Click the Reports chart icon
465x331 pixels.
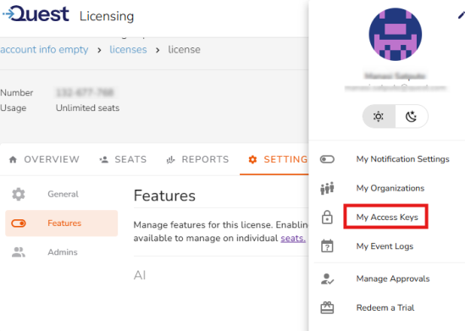pyautogui.click(x=170, y=160)
